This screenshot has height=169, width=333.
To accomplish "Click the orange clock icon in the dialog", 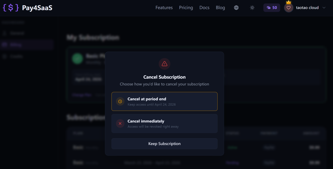I will [x=120, y=101].
